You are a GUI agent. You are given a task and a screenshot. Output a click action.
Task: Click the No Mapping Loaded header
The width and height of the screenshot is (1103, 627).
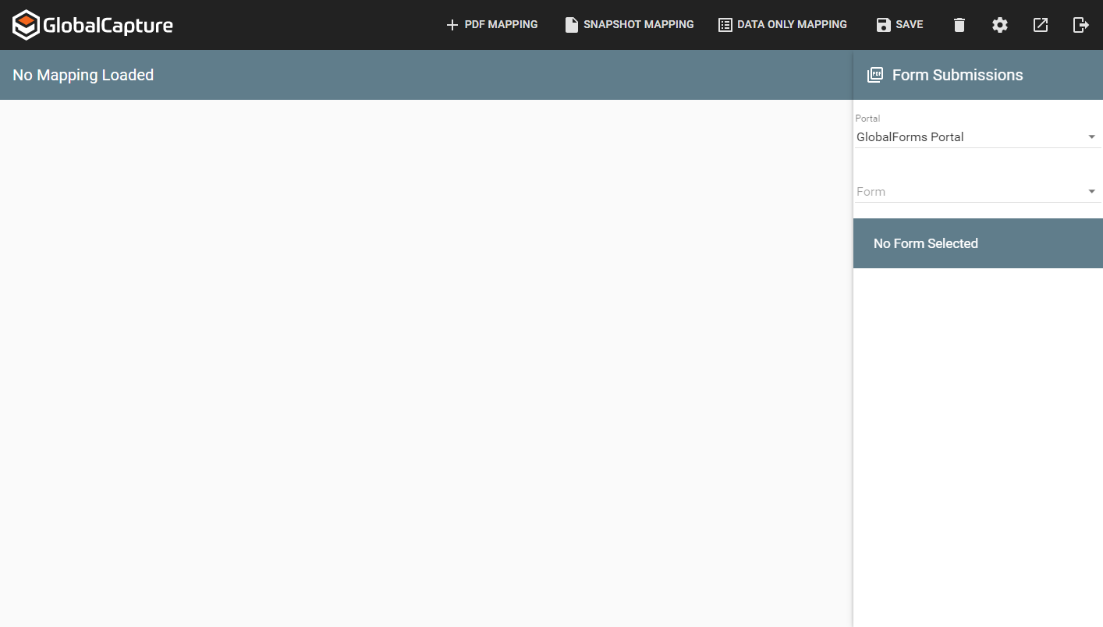pyautogui.click(x=83, y=75)
